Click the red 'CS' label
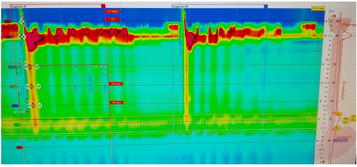 click(x=113, y=19)
